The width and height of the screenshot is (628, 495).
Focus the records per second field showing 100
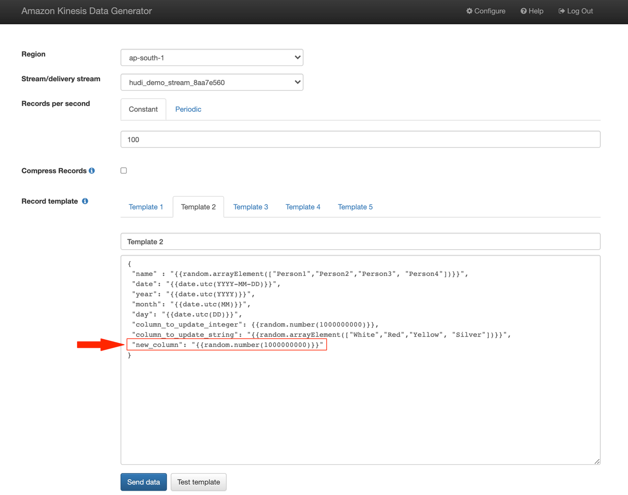tap(360, 139)
